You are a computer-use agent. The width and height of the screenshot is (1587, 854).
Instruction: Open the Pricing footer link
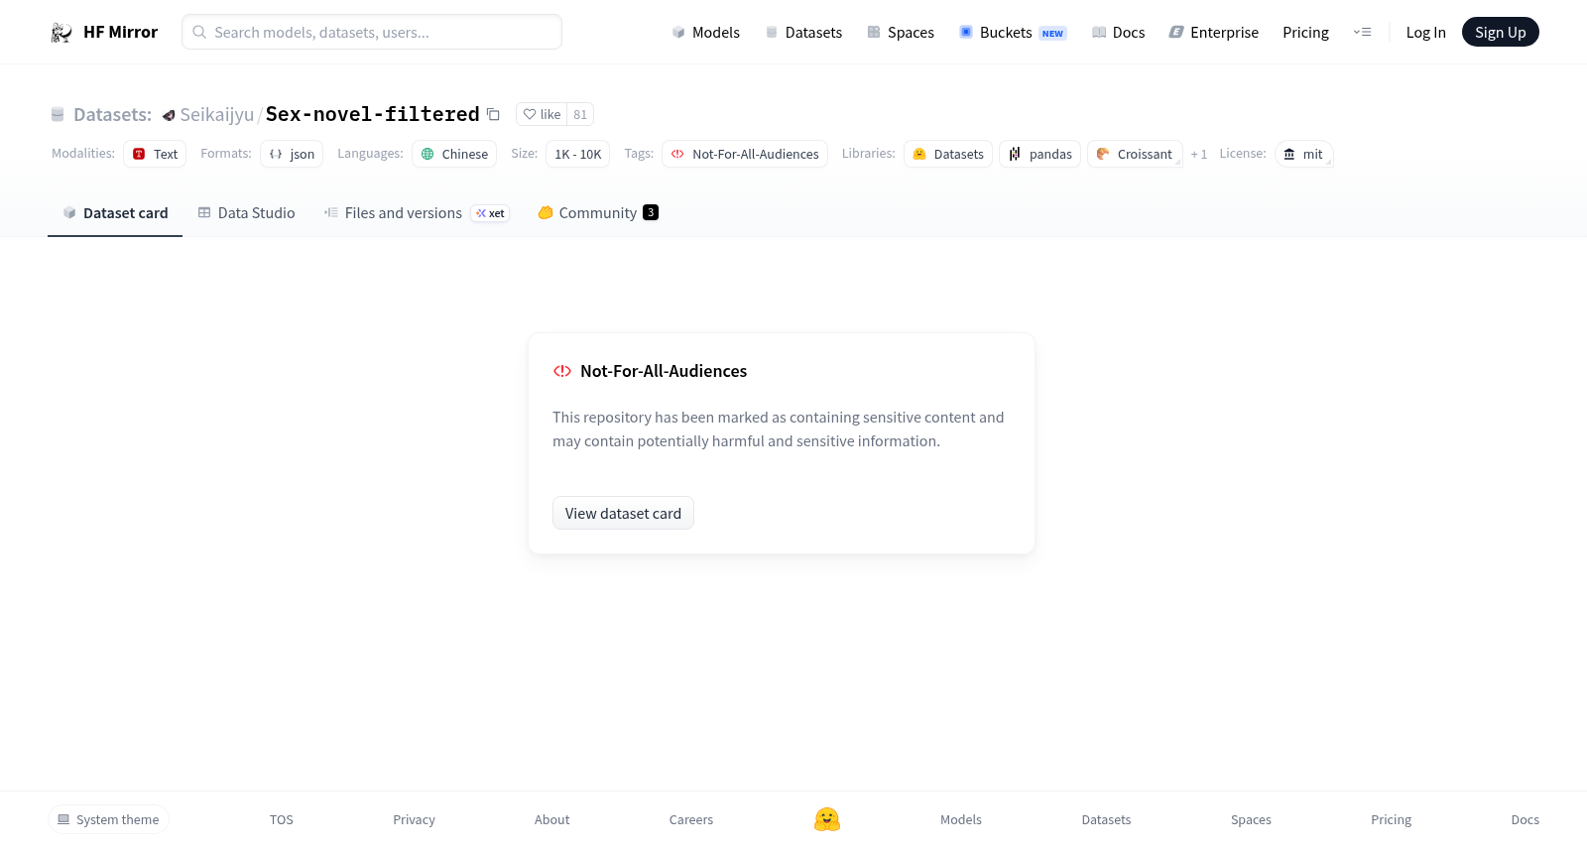click(1391, 819)
